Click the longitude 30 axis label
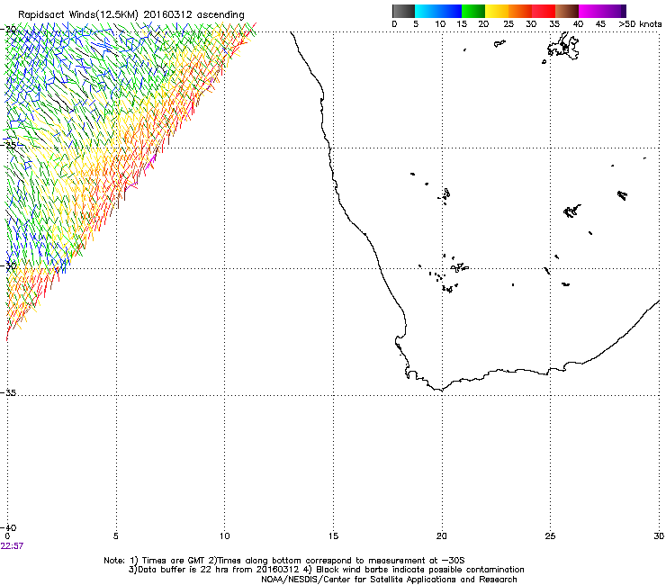The width and height of the screenshot is (666, 585). point(659,536)
